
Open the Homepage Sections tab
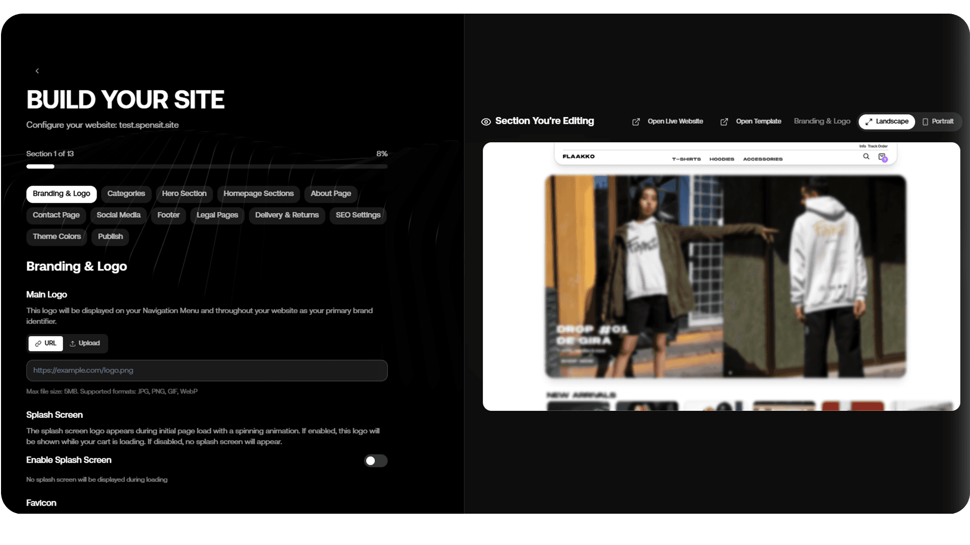pyautogui.click(x=259, y=194)
